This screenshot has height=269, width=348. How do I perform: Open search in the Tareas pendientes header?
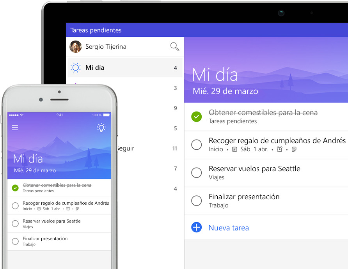click(175, 46)
